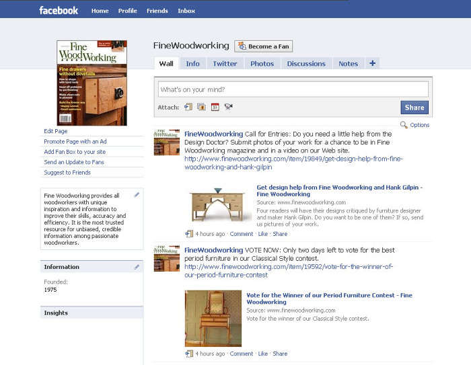Like the Call for Entries post
Image resolution: width=471 pixels, height=365 pixels.
tap(263, 234)
